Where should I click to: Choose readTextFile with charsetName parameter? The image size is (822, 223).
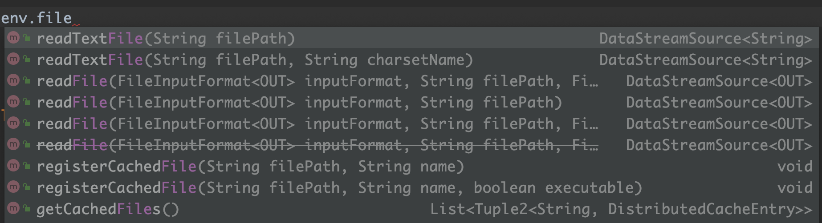click(255, 60)
